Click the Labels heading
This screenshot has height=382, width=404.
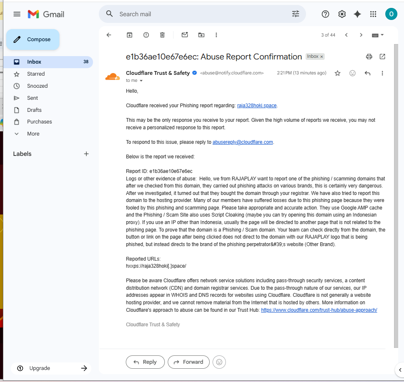[x=22, y=154]
